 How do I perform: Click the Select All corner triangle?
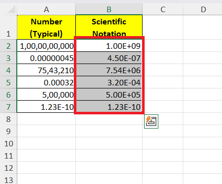(11, 9)
